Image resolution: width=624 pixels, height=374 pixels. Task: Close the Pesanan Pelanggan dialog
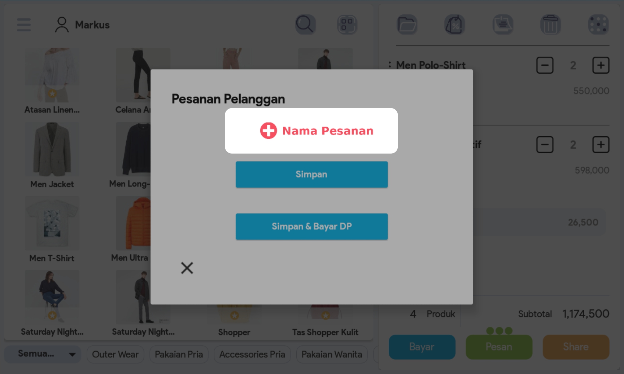click(187, 268)
